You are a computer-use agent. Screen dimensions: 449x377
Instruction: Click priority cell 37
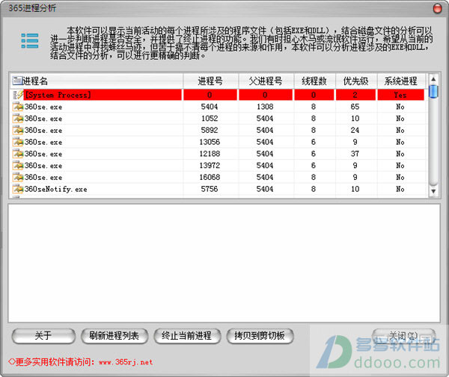point(355,154)
